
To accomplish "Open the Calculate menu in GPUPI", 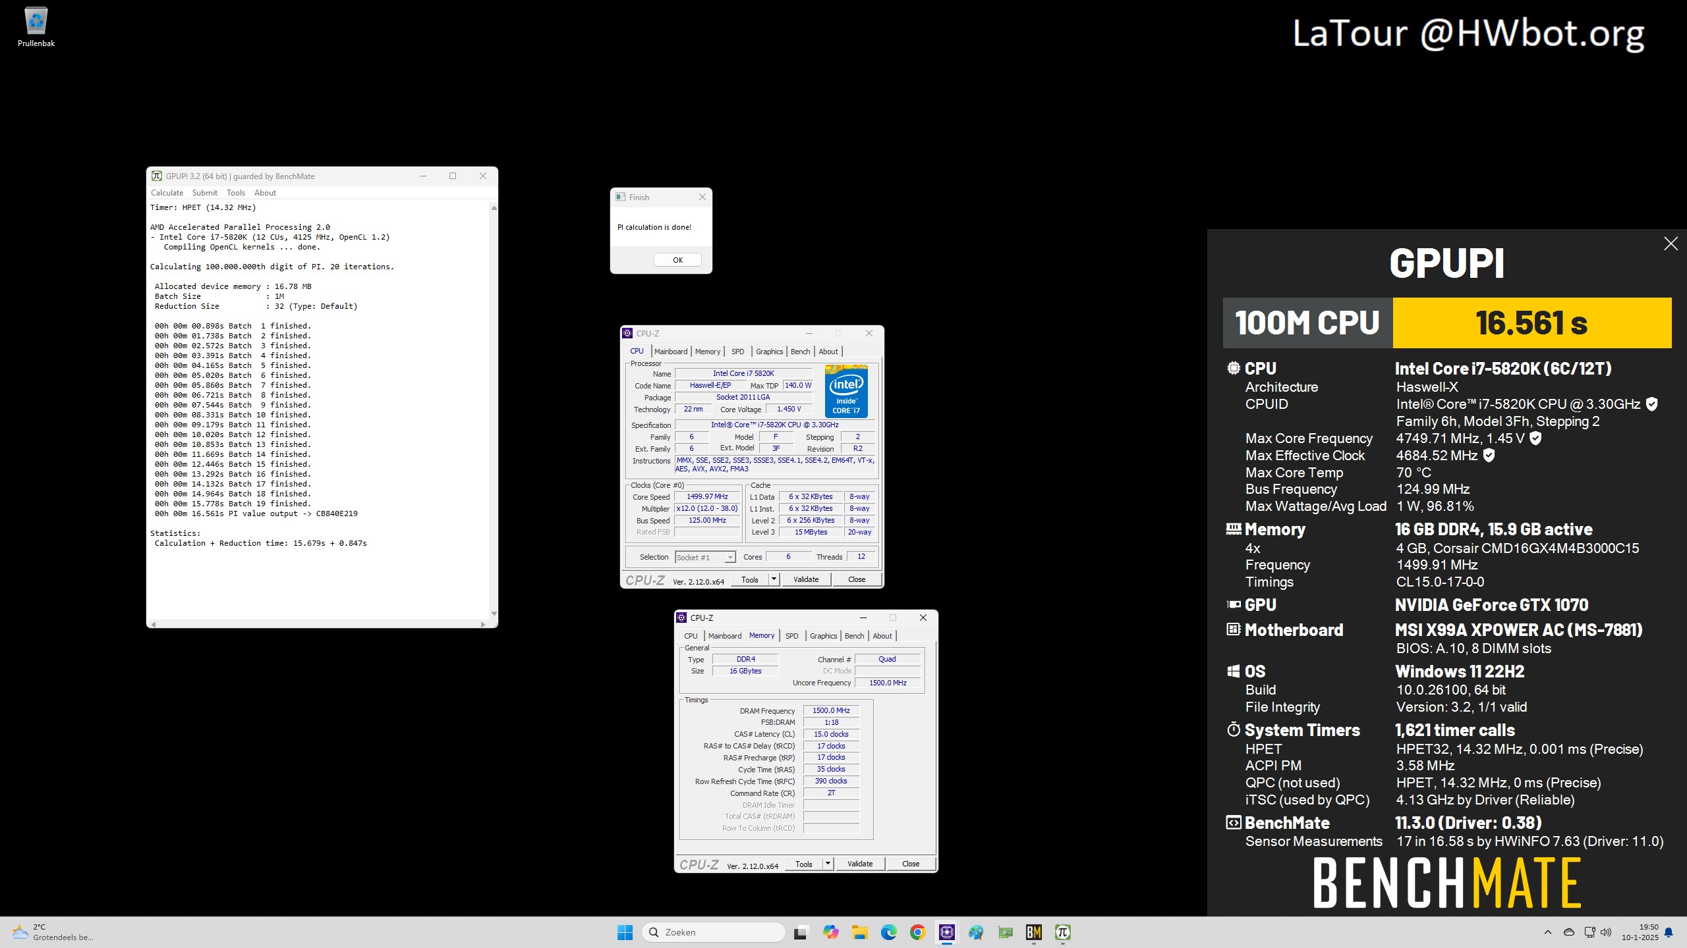I will (x=167, y=193).
